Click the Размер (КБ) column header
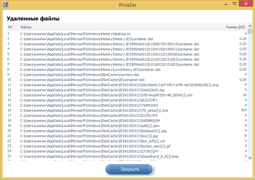This screenshot has width=255, height=180. 236,27
